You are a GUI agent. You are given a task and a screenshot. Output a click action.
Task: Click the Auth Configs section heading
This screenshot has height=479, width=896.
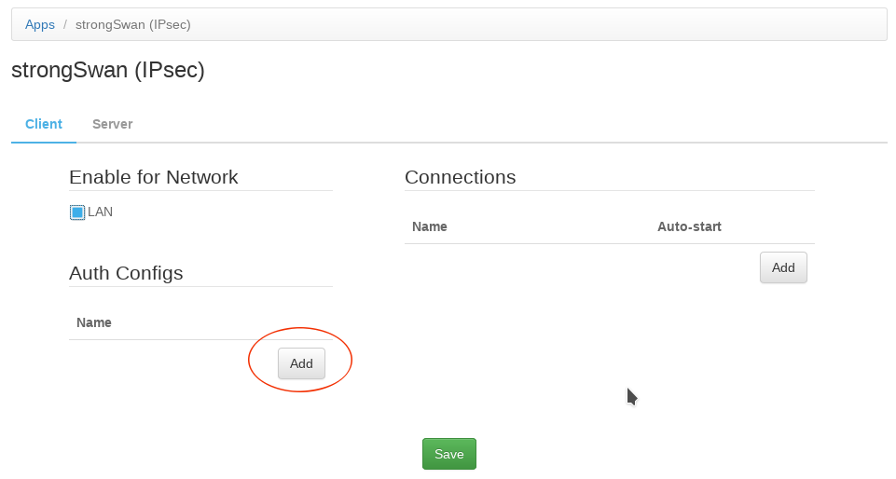[x=126, y=273]
